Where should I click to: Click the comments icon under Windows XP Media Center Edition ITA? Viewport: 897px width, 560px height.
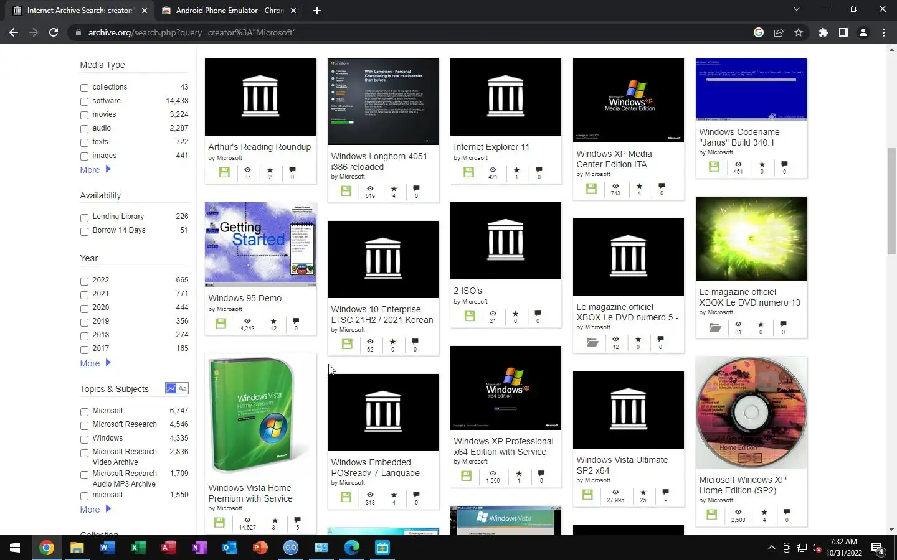coord(662,186)
